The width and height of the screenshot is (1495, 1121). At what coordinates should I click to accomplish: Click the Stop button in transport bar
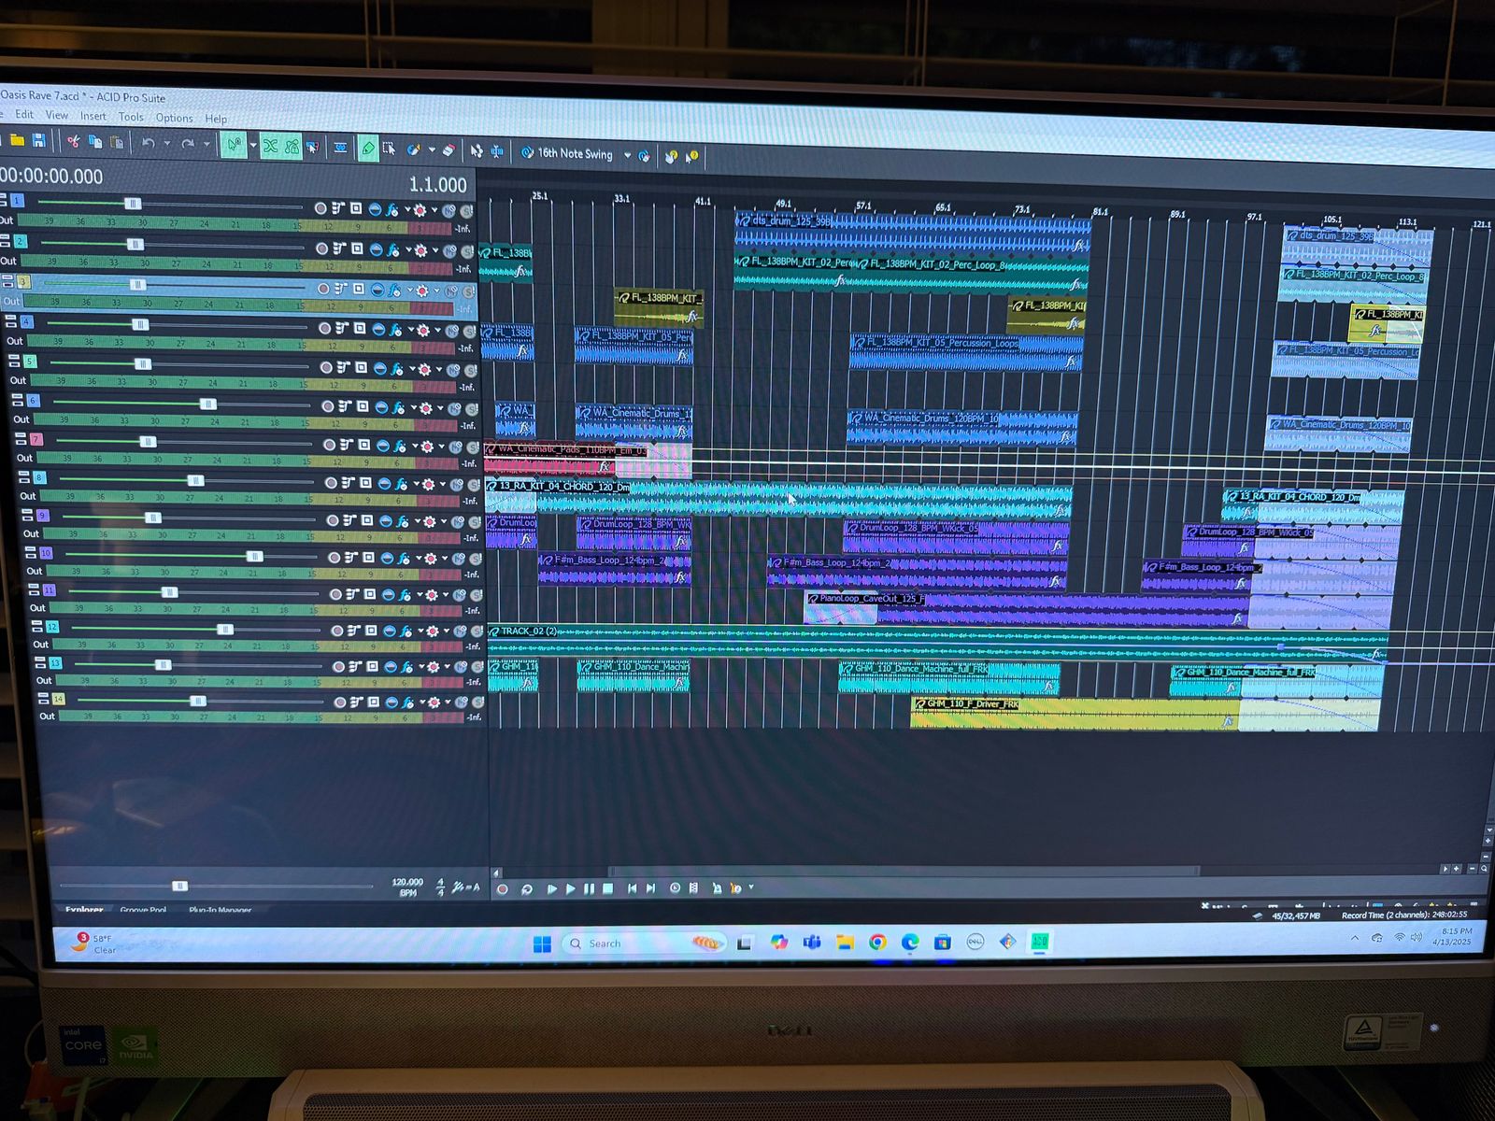(608, 888)
